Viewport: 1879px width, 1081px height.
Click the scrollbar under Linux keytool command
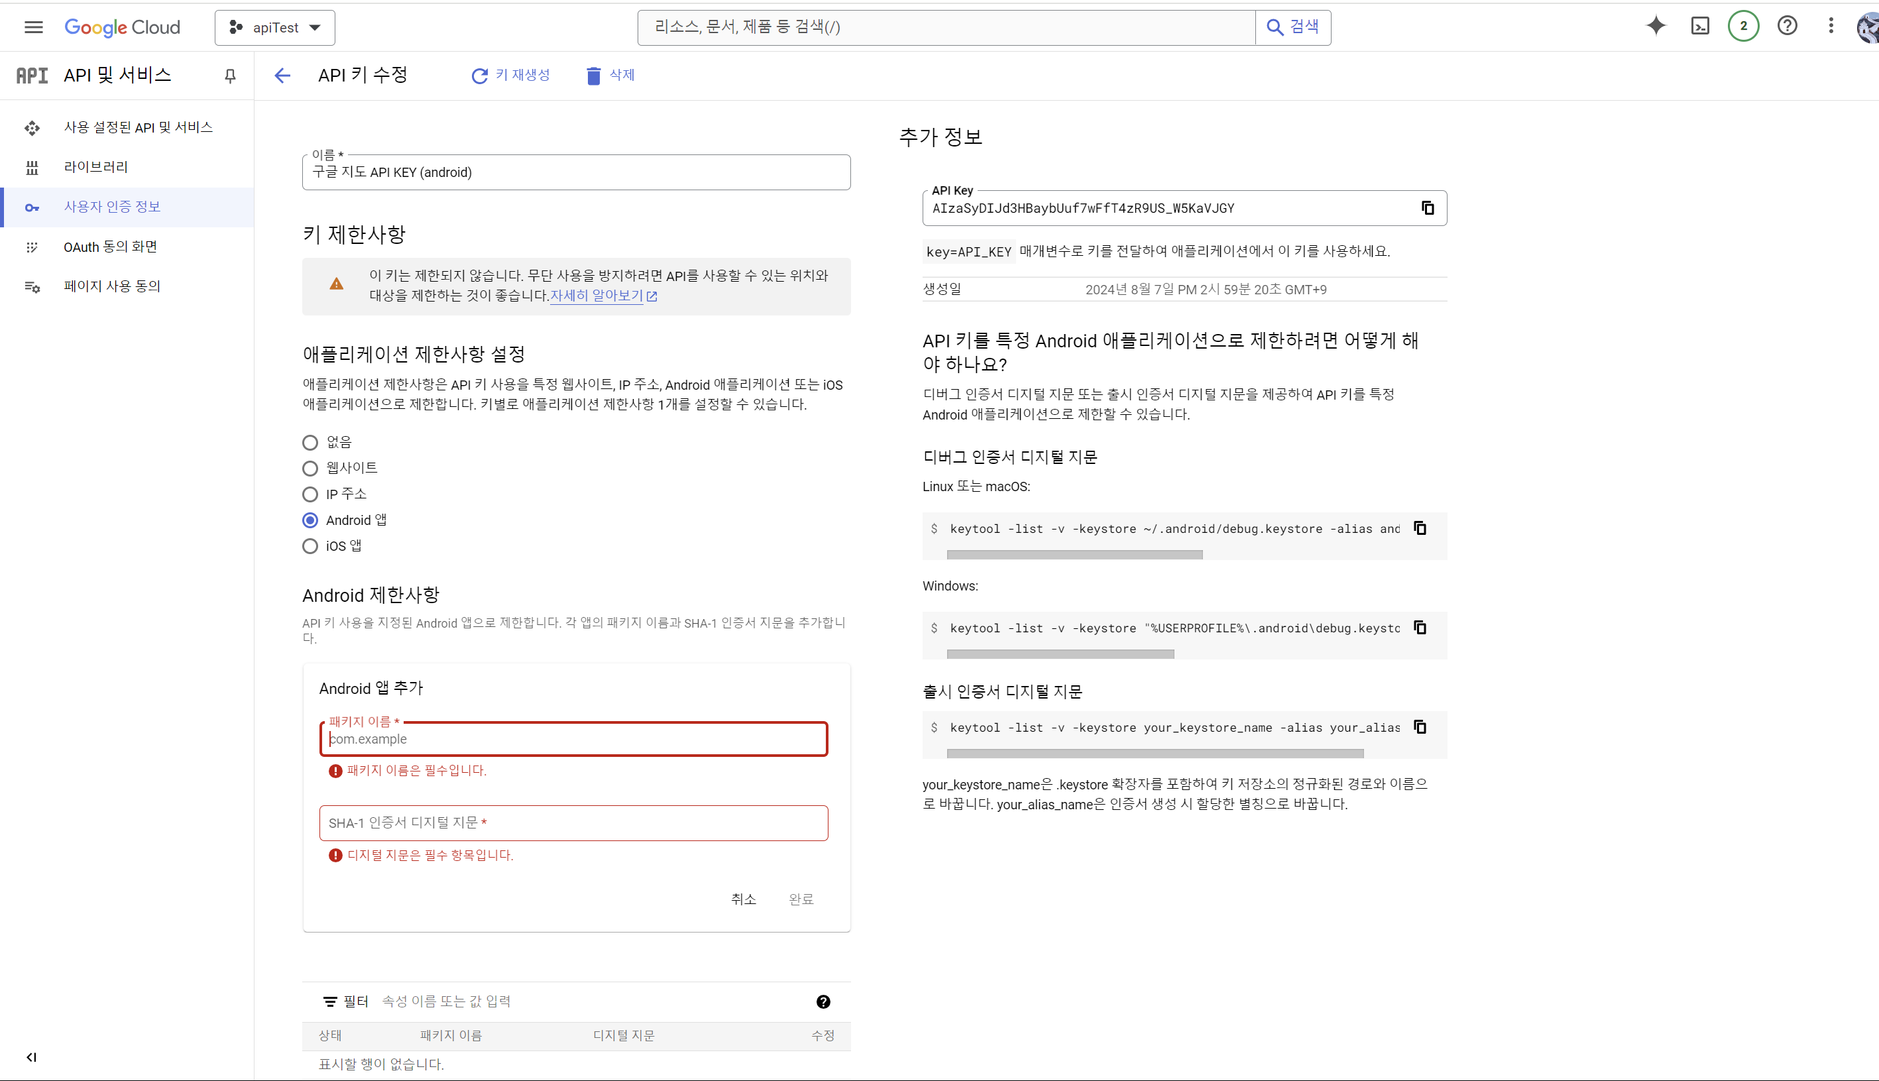coord(1074,555)
